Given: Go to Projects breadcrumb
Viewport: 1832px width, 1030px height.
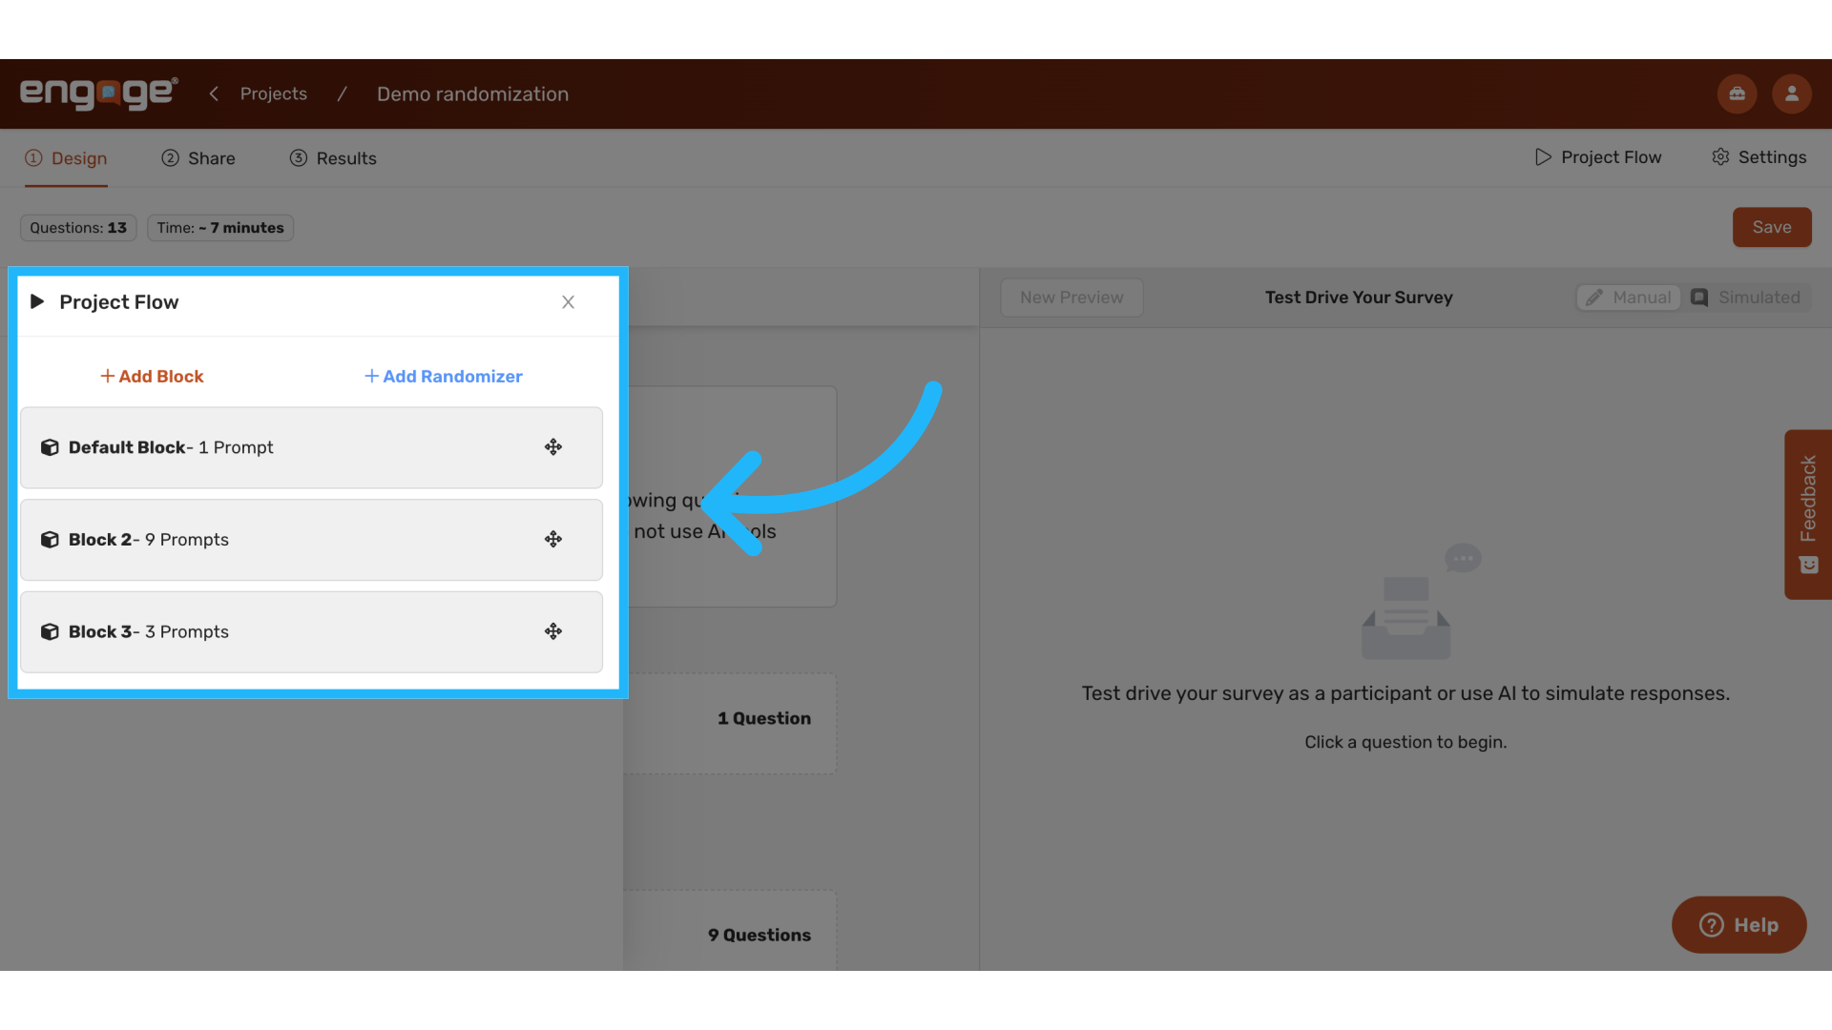Looking at the screenshot, I should [274, 93].
